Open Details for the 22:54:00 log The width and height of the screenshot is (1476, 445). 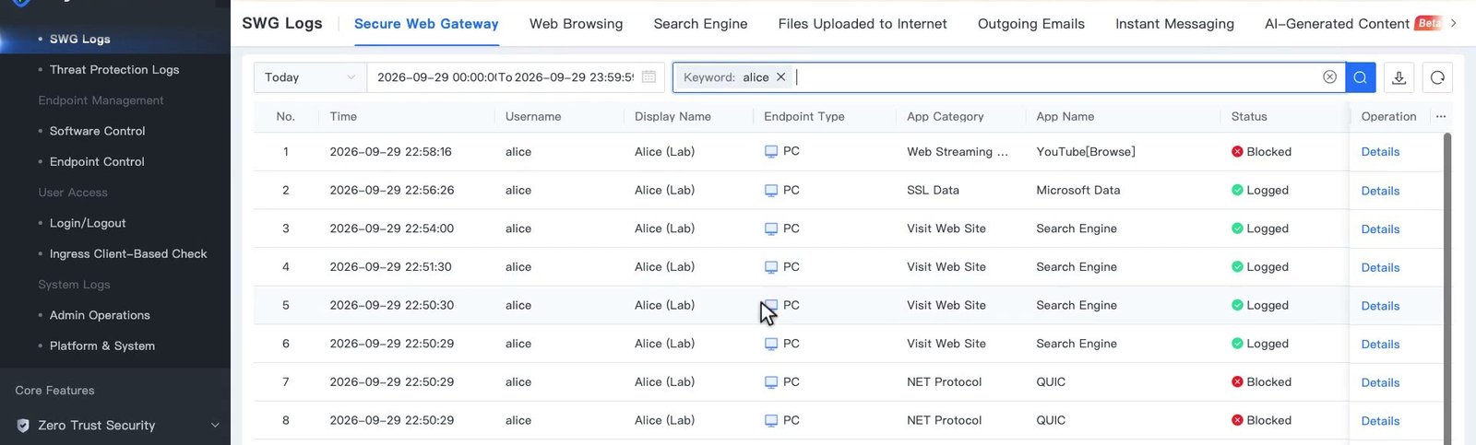(1380, 229)
